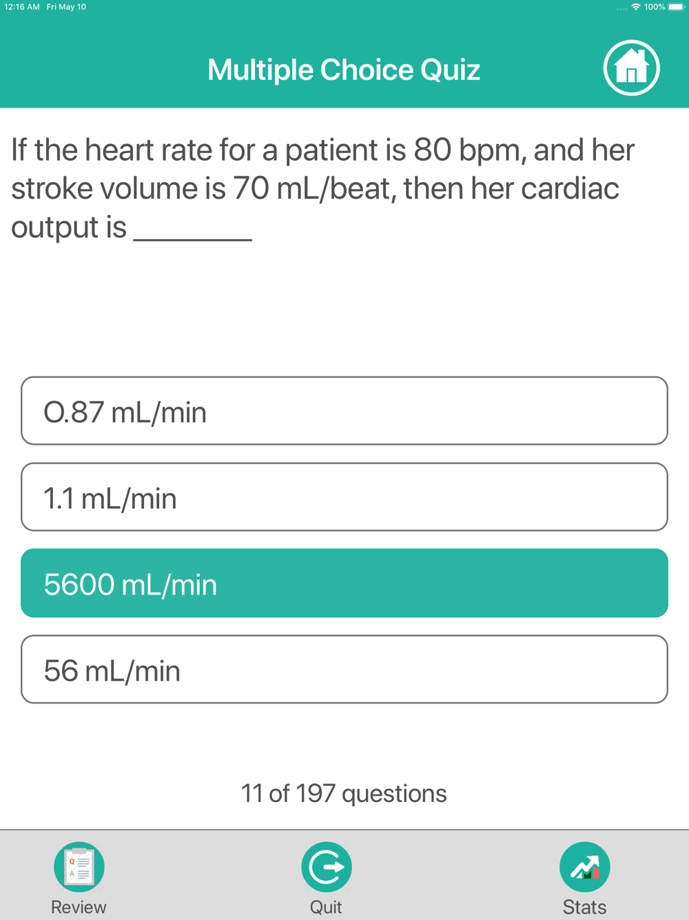
Task: Tap the 11 of 197 questions counter
Action: [x=344, y=794]
